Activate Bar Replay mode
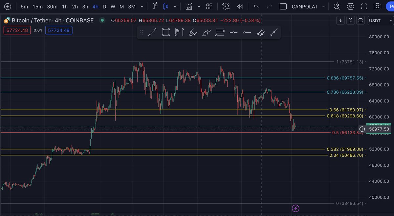This screenshot has width=394, height=216. 240,6
